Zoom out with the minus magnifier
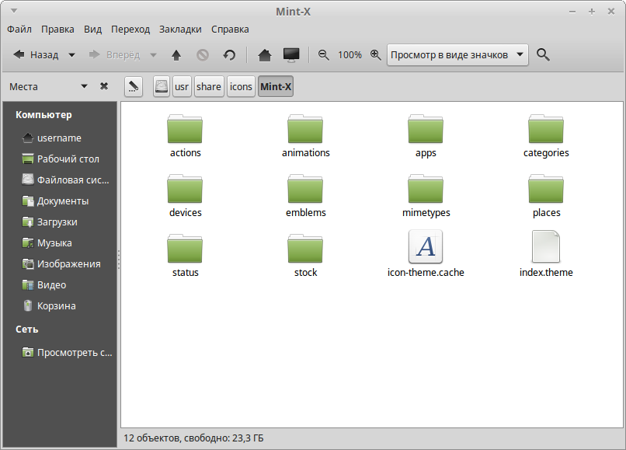The image size is (626, 450). (x=324, y=55)
